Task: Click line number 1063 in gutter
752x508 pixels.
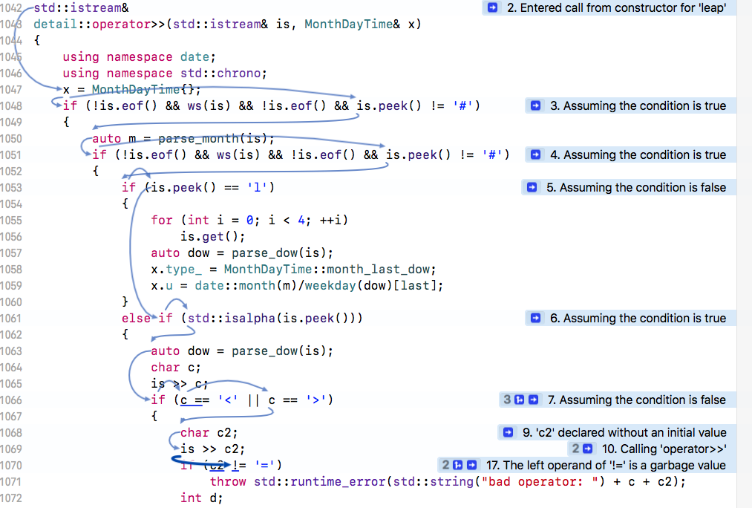Action: (x=11, y=351)
